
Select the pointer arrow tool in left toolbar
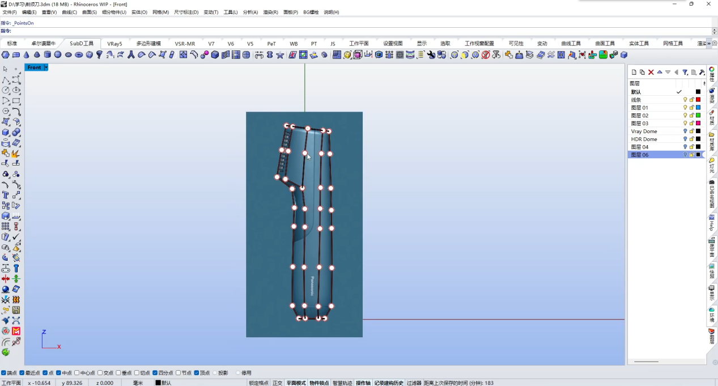pyautogui.click(x=6, y=69)
